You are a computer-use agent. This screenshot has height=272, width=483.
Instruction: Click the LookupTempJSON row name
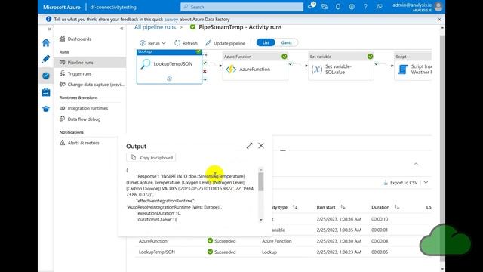click(157, 252)
